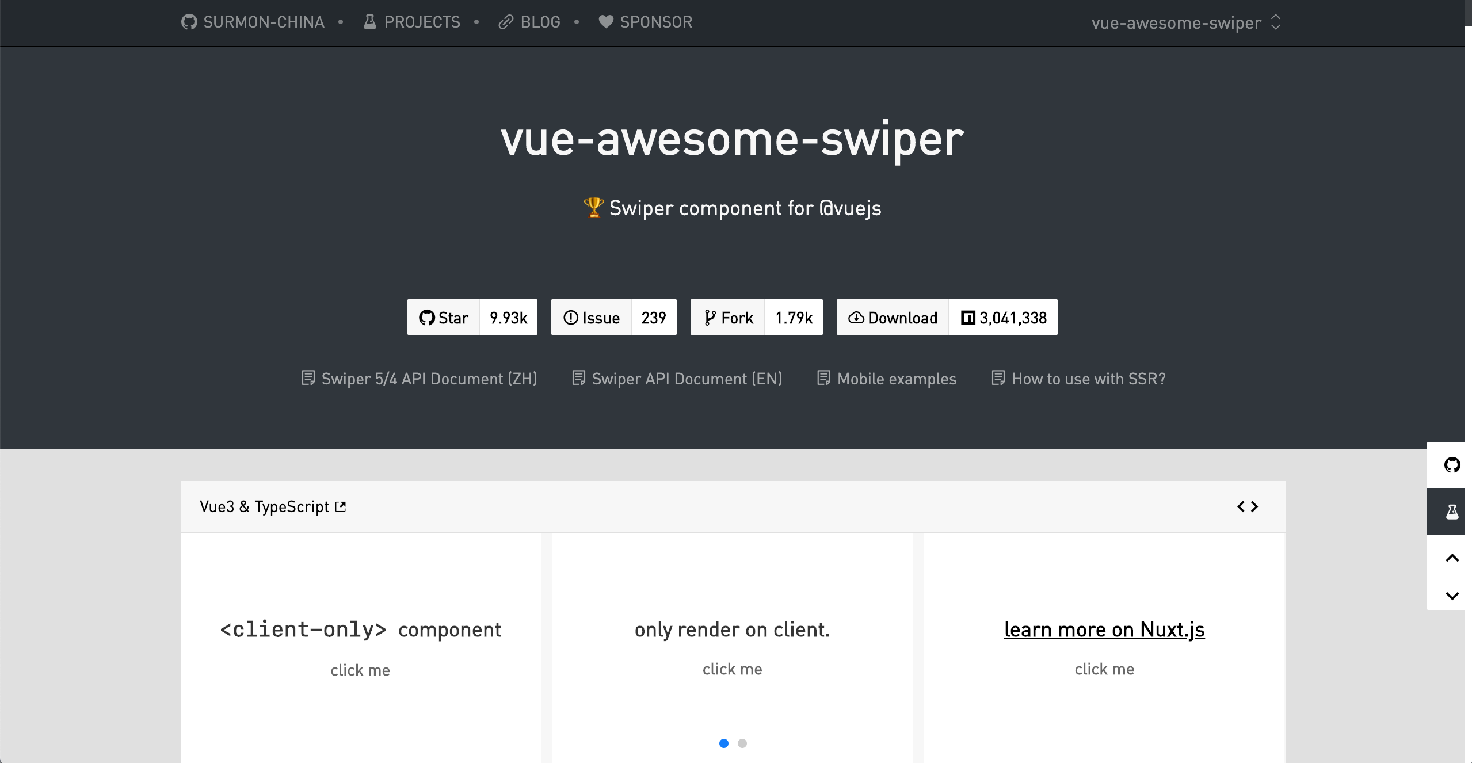Open the 3,041,338 npm download count
The image size is (1472, 763).
pos(1004,317)
